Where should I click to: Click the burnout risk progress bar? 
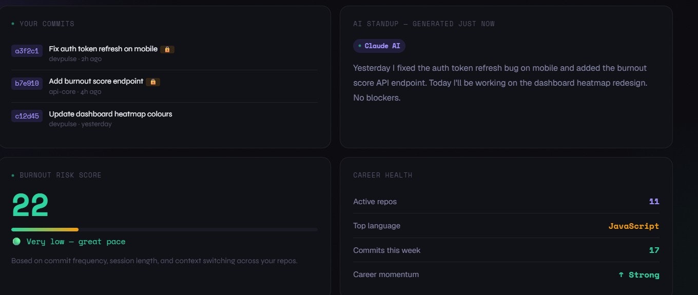click(164, 229)
